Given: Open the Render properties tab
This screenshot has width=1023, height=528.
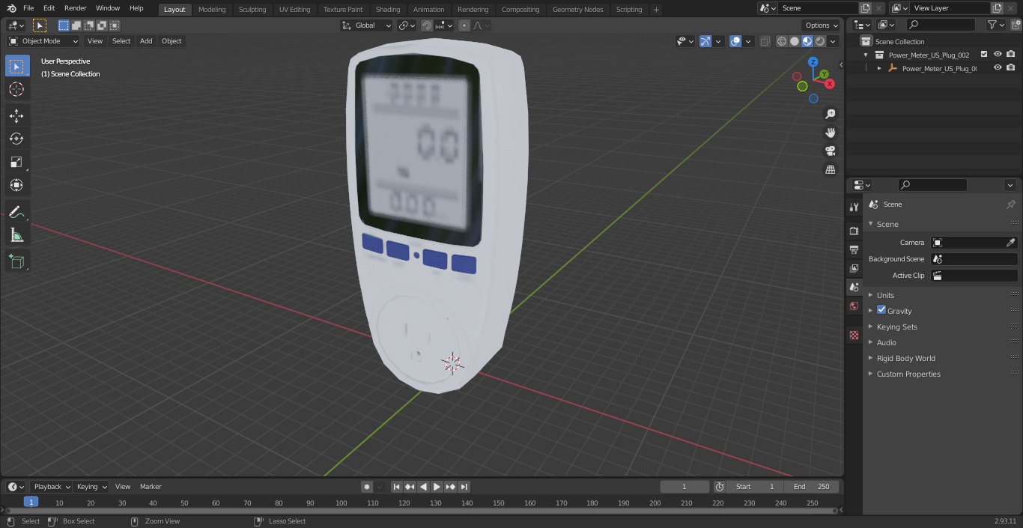Looking at the screenshot, I should click(x=854, y=231).
